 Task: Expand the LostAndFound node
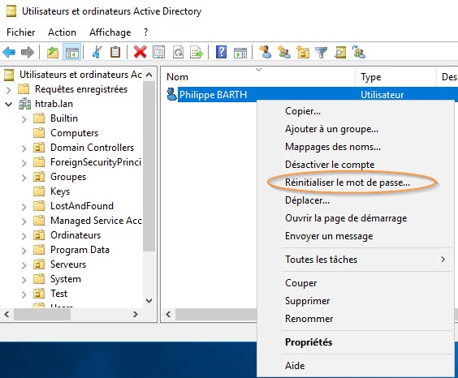click(24, 207)
